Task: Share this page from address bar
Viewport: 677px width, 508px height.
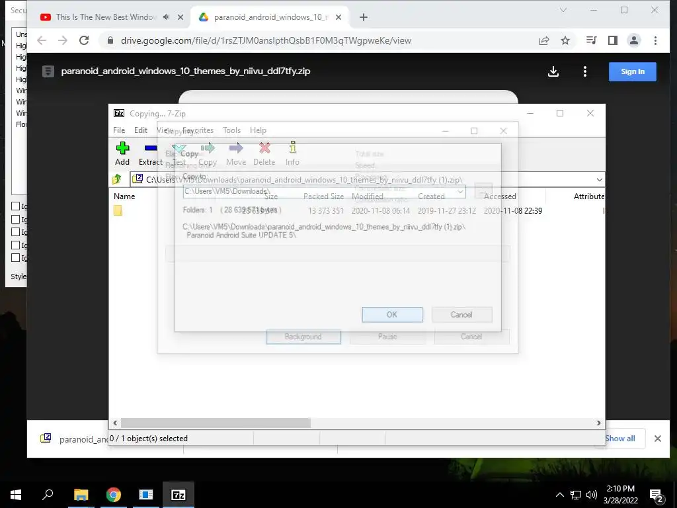Action: click(x=544, y=40)
